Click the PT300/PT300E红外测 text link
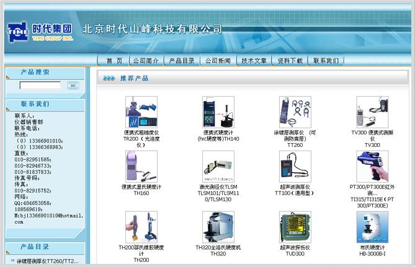Screen dimensions: 415x267 coord(372,196)
